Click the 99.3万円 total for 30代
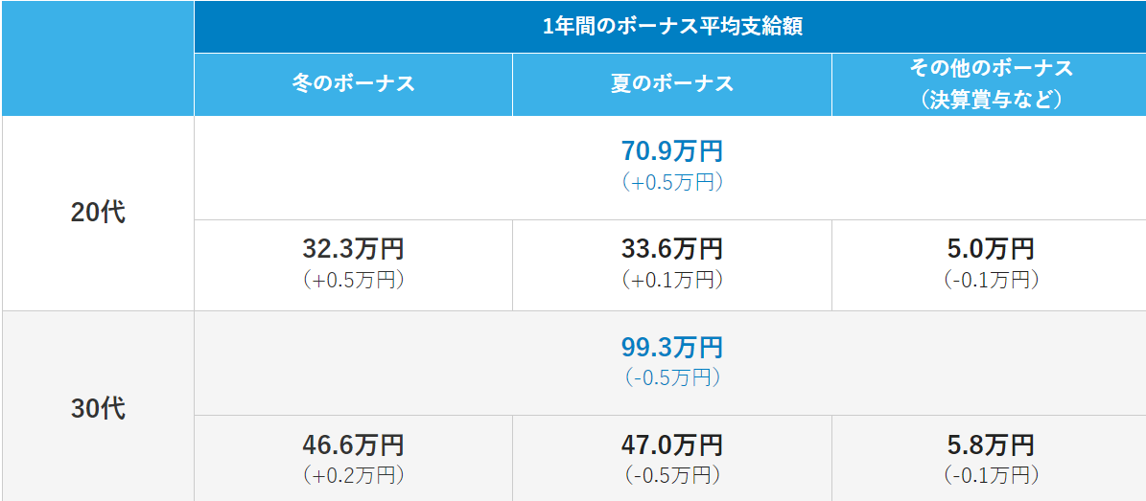 click(671, 348)
